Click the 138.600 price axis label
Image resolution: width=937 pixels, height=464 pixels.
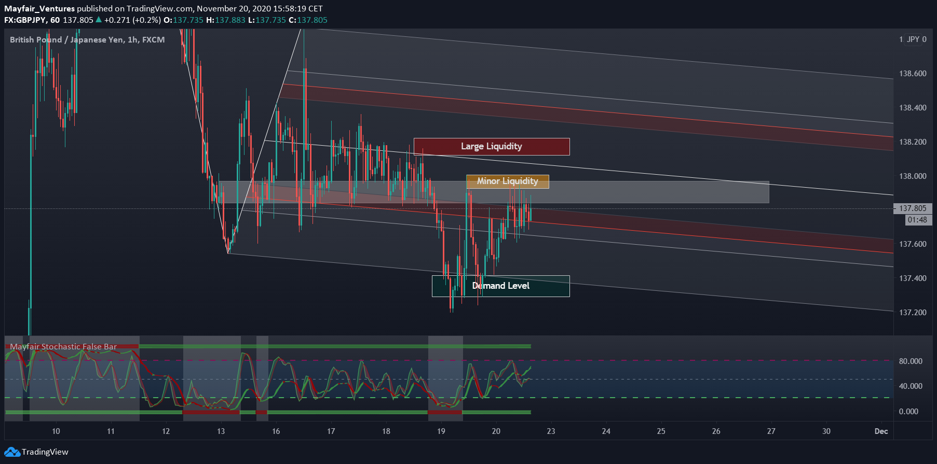point(913,74)
